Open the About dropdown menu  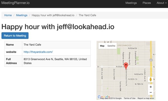tap(162, 3)
